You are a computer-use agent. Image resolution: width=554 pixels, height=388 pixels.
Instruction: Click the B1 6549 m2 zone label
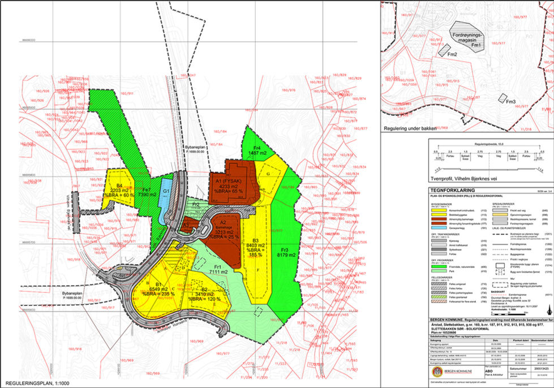tap(158, 289)
